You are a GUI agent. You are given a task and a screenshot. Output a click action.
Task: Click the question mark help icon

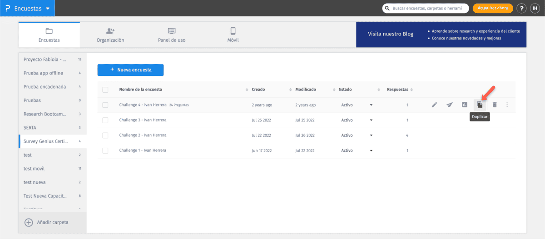point(521,8)
